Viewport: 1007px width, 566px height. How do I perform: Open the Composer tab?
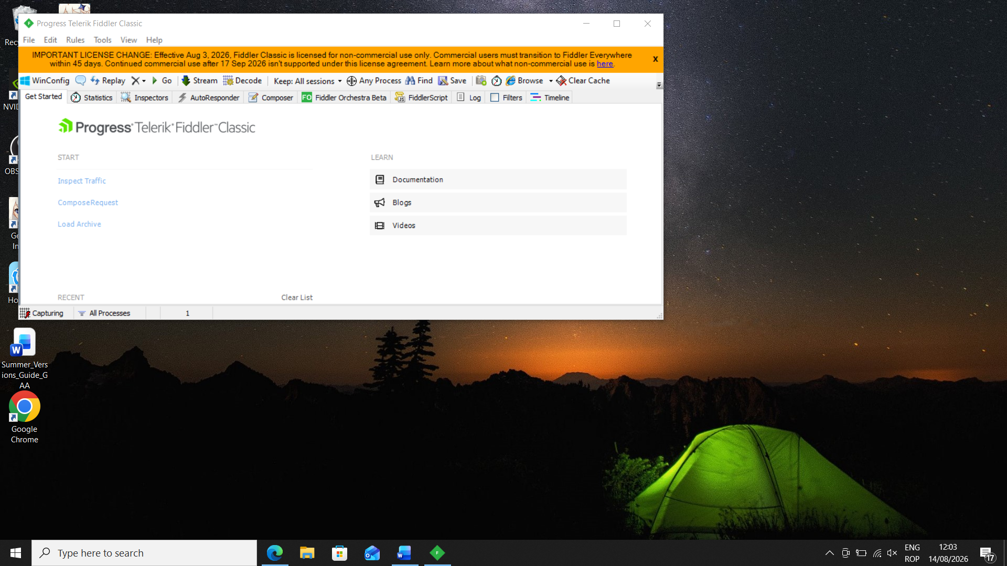click(271, 97)
